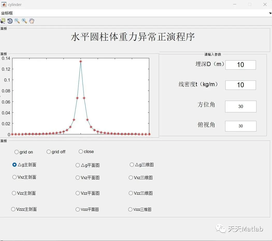The width and height of the screenshot is (272, 241).
Task: Click the Rotate 3D toolbar icon
Action: tap(10, 21)
